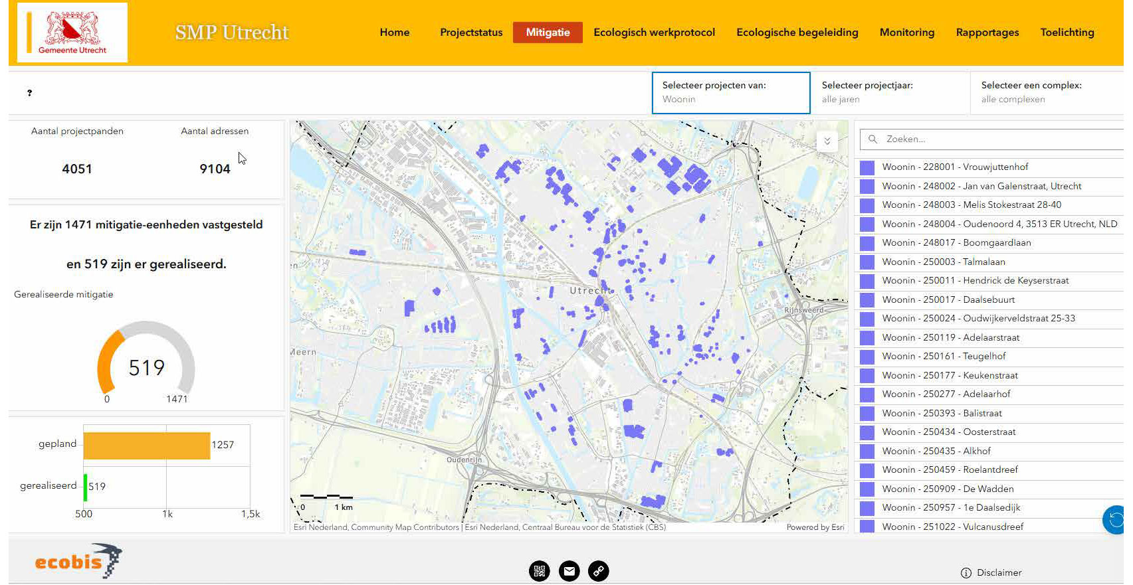
Task: Select 'Woonin - 248004 - Oudenoord 4' row
Action: 989,224
